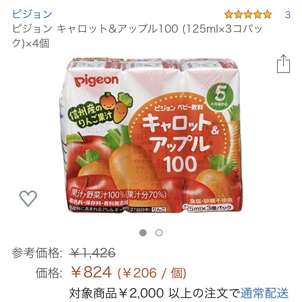Screen dimensions: 302x302
Task: Select the first image carousel dot
Action: [x=143, y=233]
